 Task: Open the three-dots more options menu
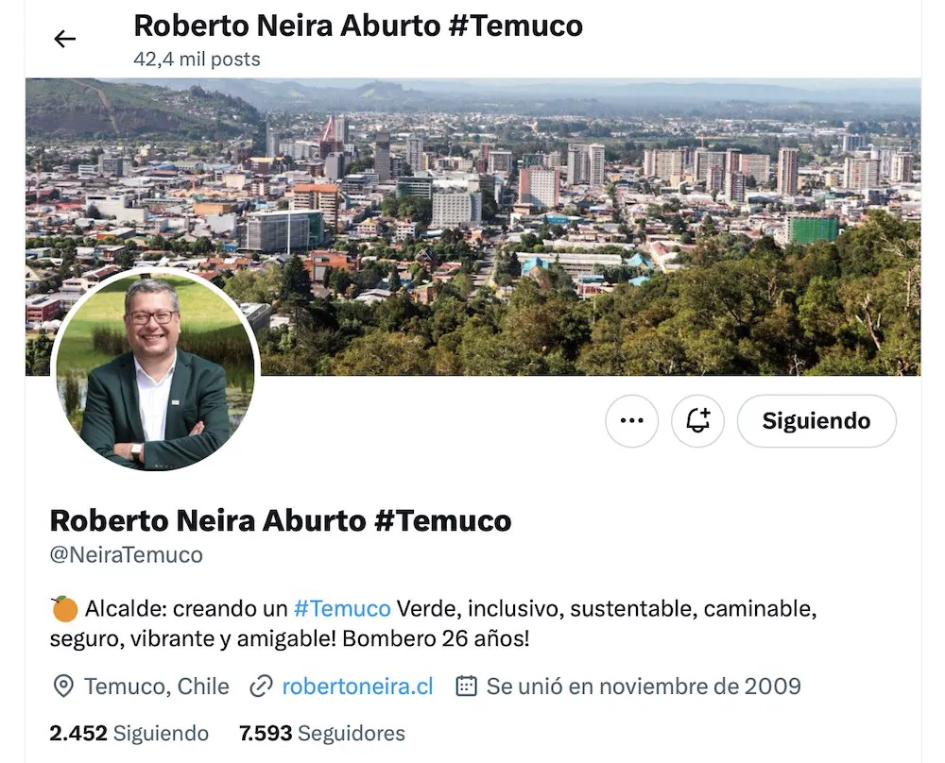tap(631, 420)
